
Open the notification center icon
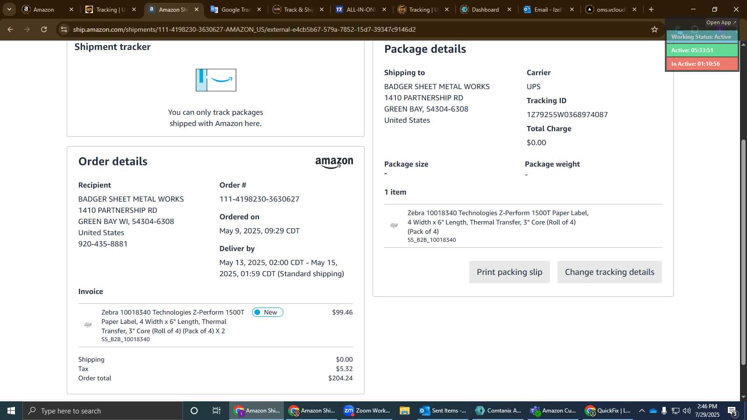(x=733, y=411)
